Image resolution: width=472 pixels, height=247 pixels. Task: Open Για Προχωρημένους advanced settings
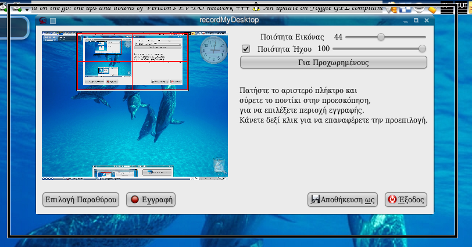click(334, 63)
